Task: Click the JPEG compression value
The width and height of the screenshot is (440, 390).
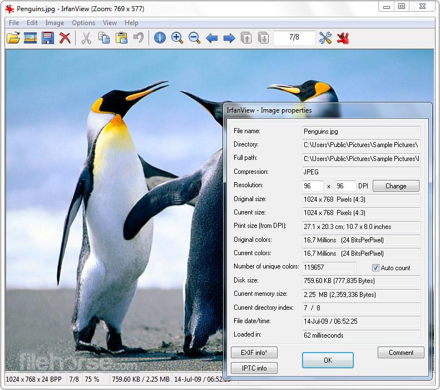Action: point(361,172)
